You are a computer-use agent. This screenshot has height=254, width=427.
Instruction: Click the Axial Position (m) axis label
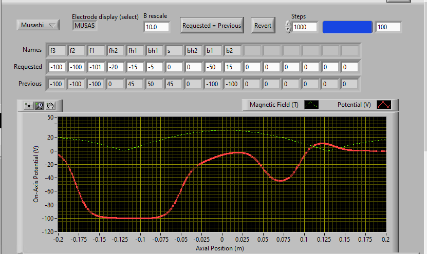(x=220, y=248)
